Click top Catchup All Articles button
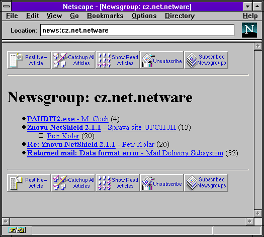Viewport: 264px width, 237px height. point(73,60)
